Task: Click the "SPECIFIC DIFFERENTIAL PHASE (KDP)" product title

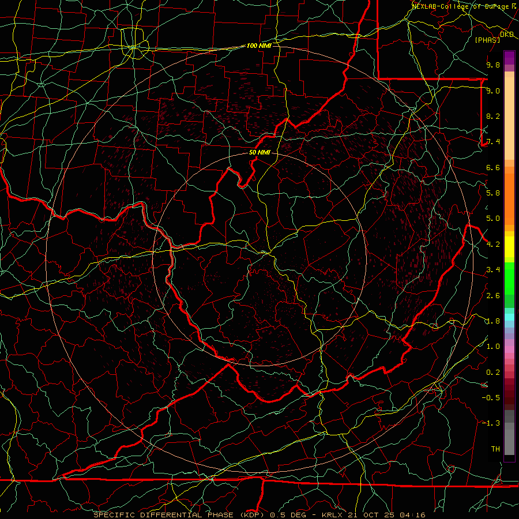Action: [180, 515]
